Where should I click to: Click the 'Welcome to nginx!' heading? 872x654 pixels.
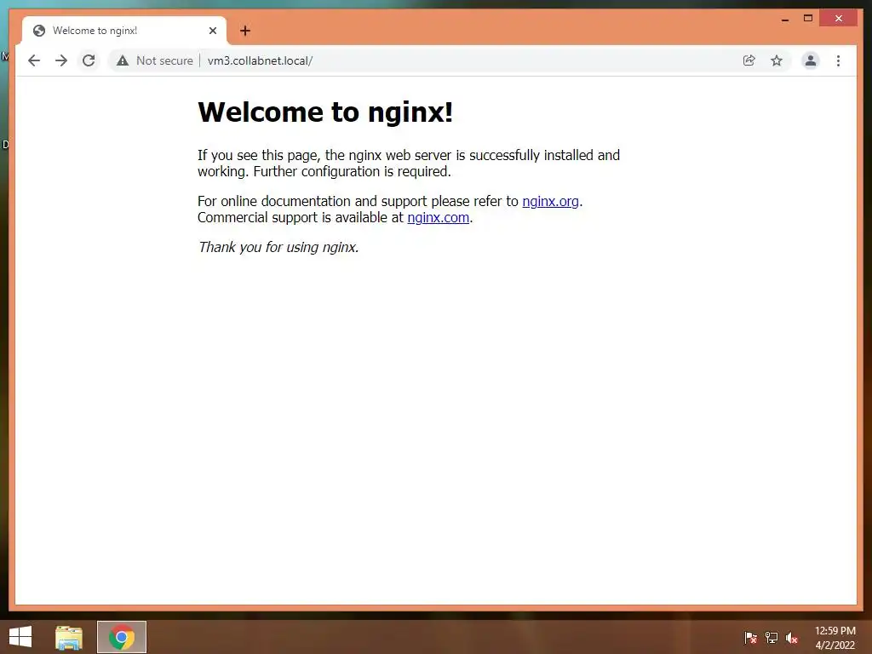tap(325, 112)
